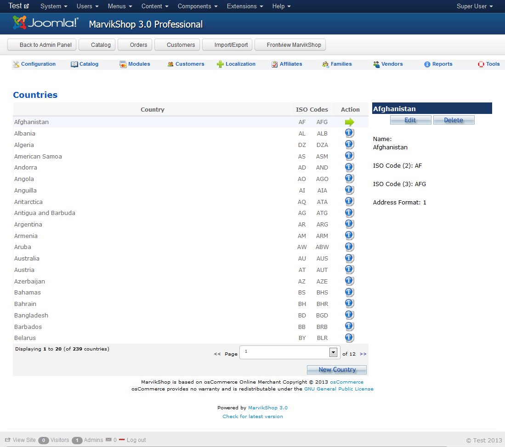The height and width of the screenshot is (447, 505).
Task: Click Check for latest version link
Action: coord(253,416)
